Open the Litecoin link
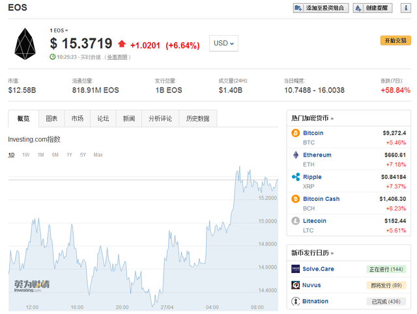Image resolution: width=417 pixels, height=314 pixels. [x=315, y=221]
